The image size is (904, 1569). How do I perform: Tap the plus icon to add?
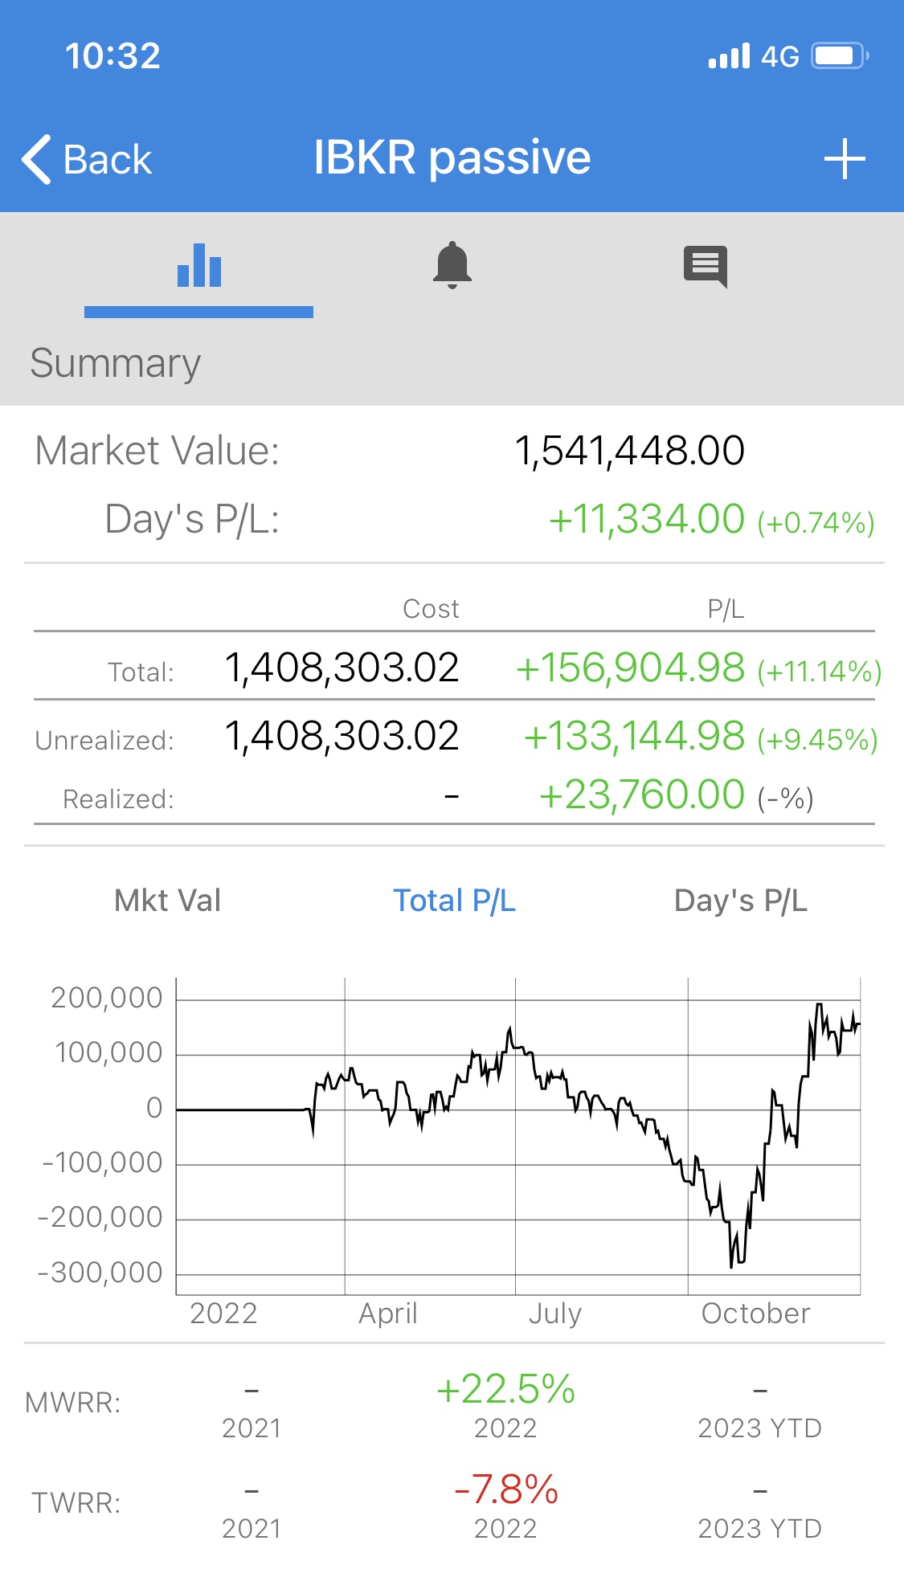(845, 159)
